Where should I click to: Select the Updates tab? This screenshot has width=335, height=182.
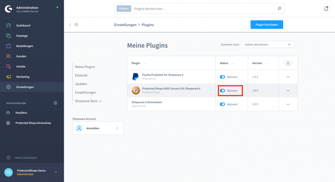(81, 84)
